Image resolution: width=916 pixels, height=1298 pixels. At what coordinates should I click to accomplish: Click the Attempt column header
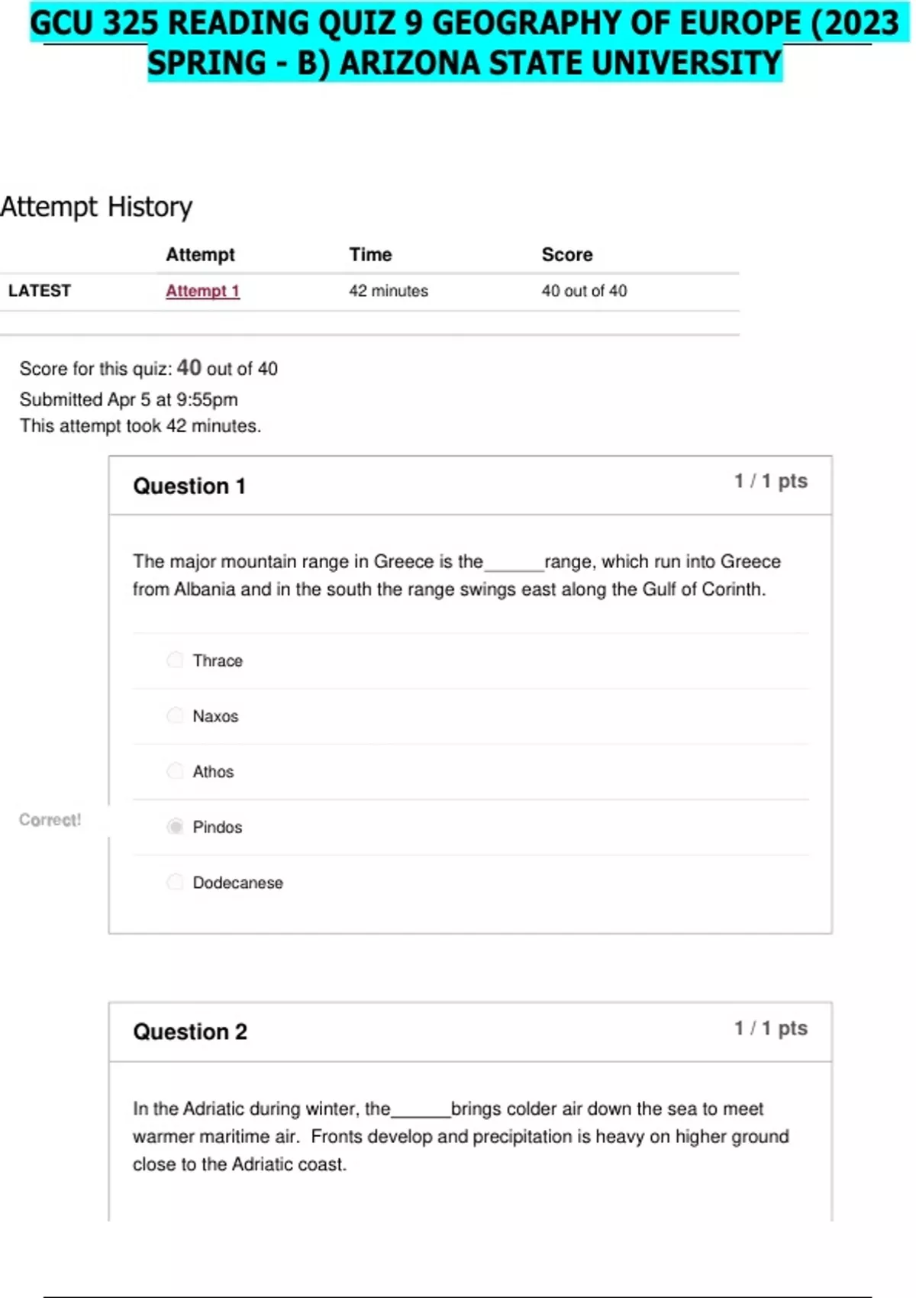[200, 255]
